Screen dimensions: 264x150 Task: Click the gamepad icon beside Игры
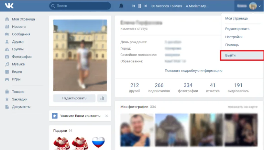point(7,79)
